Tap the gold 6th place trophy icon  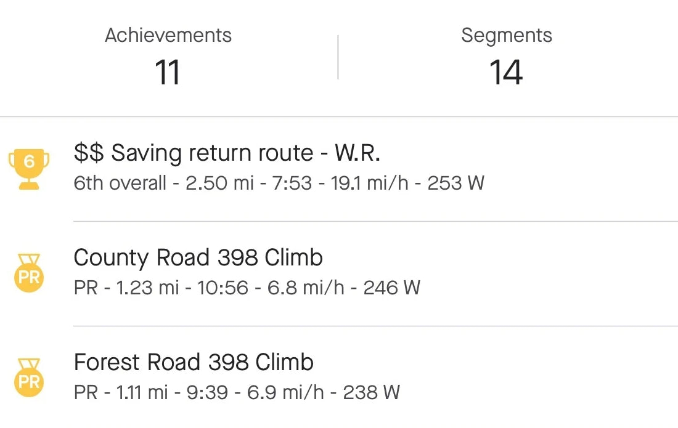[29, 168]
